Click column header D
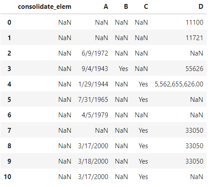The image size is (223, 187). [x=201, y=7]
